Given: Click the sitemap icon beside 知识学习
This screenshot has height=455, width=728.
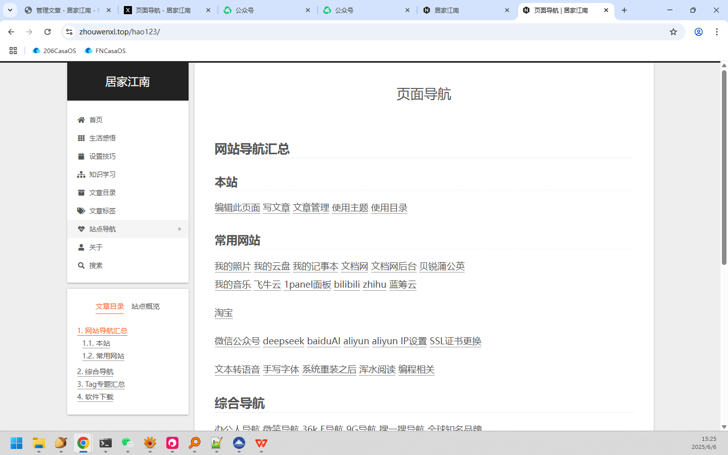Looking at the screenshot, I should [81, 174].
